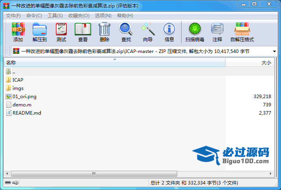Viewport: 281px width, 190px height.
Task: Select the file name 01_ori.png
Action: pyautogui.click(x=24, y=97)
